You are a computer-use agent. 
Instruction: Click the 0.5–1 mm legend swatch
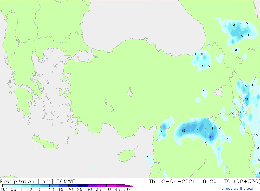point(17,186)
